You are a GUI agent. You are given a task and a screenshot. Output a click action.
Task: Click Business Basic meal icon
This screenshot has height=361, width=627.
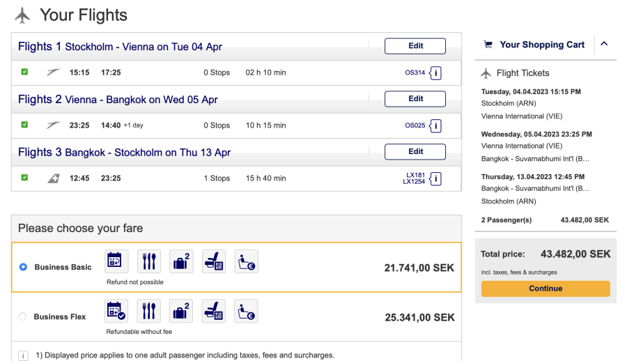(x=148, y=261)
